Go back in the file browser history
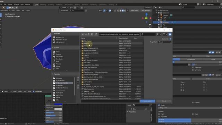The height and width of the screenshot is (125, 222). point(83,34)
